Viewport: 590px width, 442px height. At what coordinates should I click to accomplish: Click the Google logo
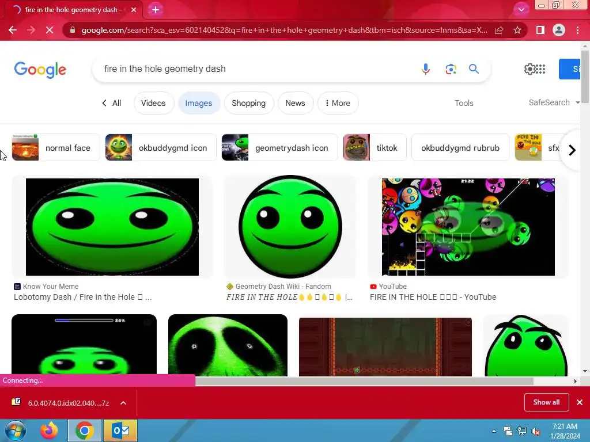(x=40, y=70)
